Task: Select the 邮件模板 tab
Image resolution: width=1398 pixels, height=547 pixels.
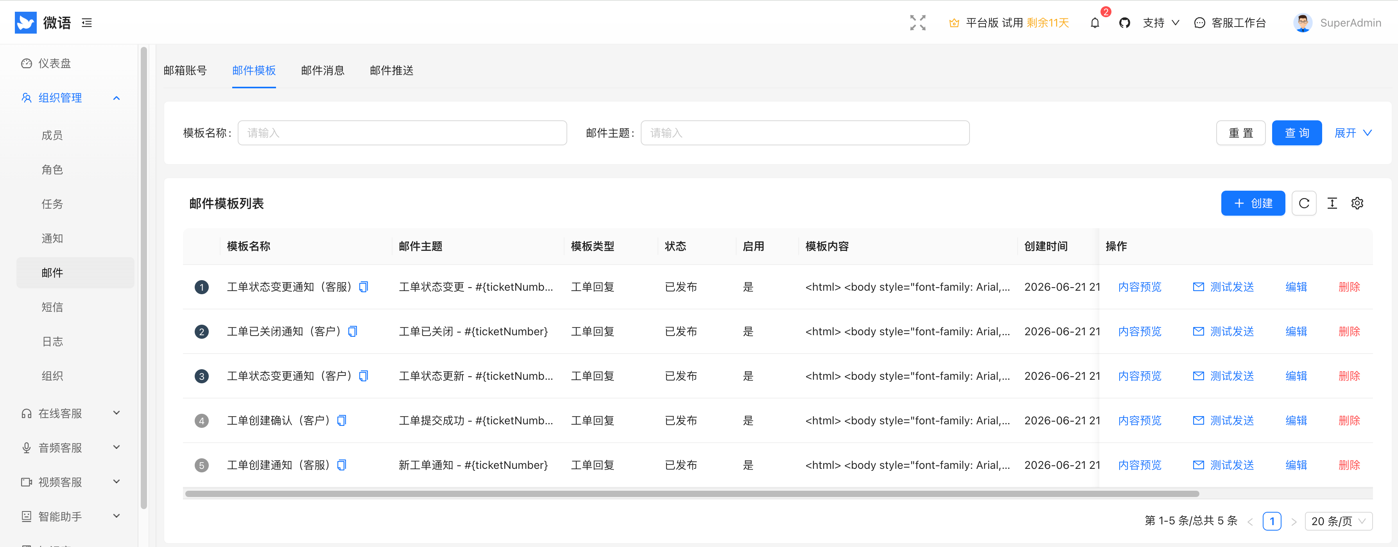Action: click(x=254, y=70)
